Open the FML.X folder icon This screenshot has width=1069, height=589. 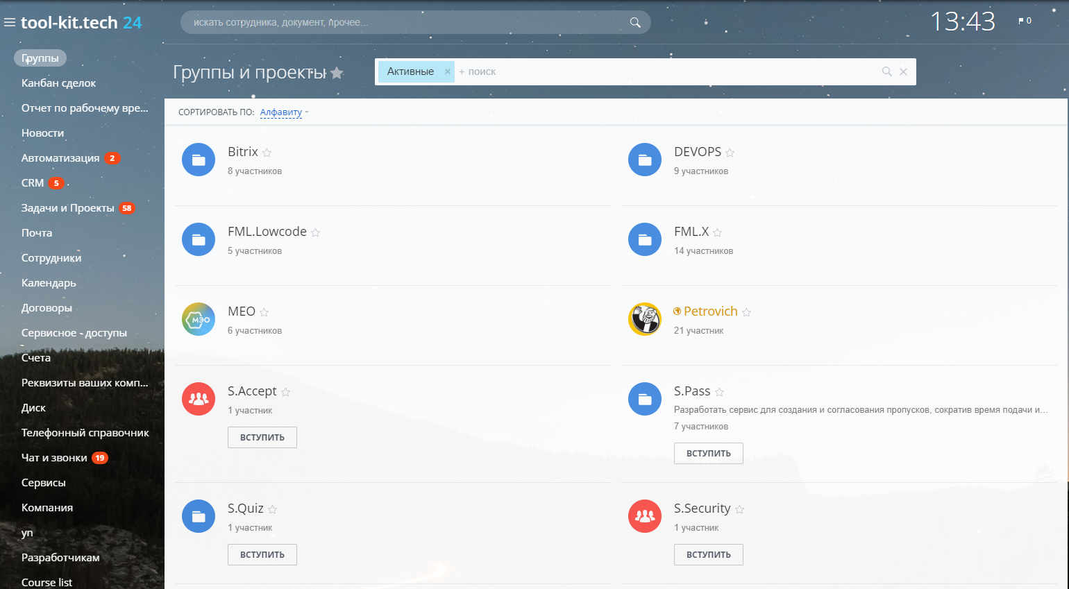point(645,239)
